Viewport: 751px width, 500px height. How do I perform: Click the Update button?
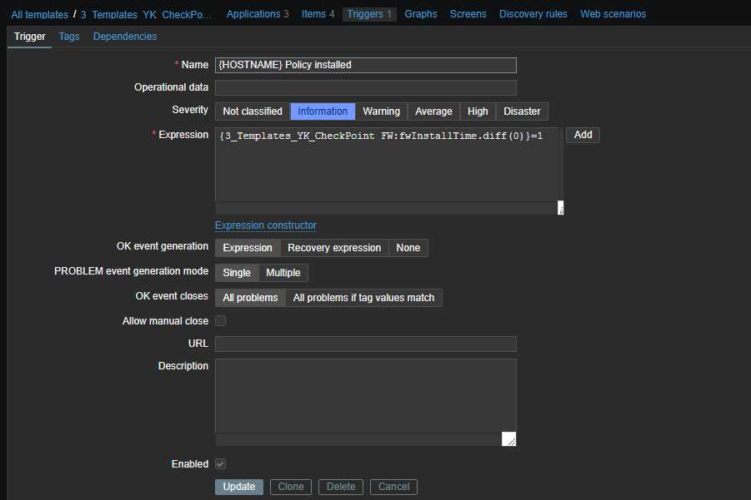(239, 487)
